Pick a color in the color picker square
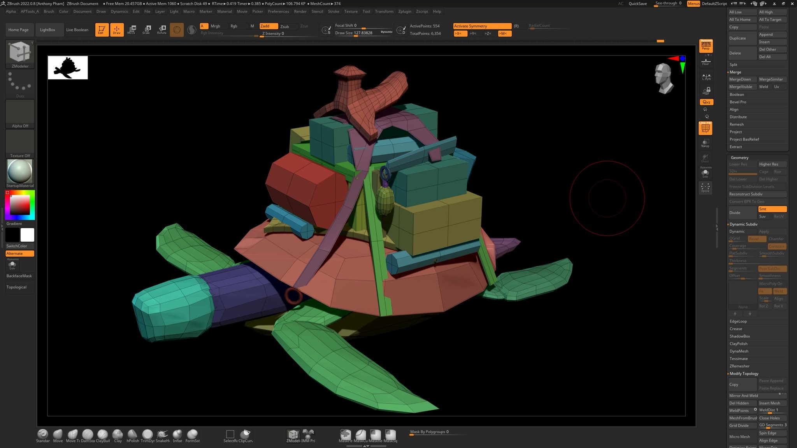The image size is (797, 448). coord(20,205)
